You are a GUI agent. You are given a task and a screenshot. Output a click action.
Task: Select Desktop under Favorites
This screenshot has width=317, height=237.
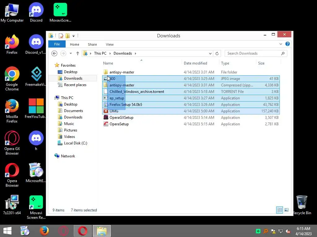(71, 72)
